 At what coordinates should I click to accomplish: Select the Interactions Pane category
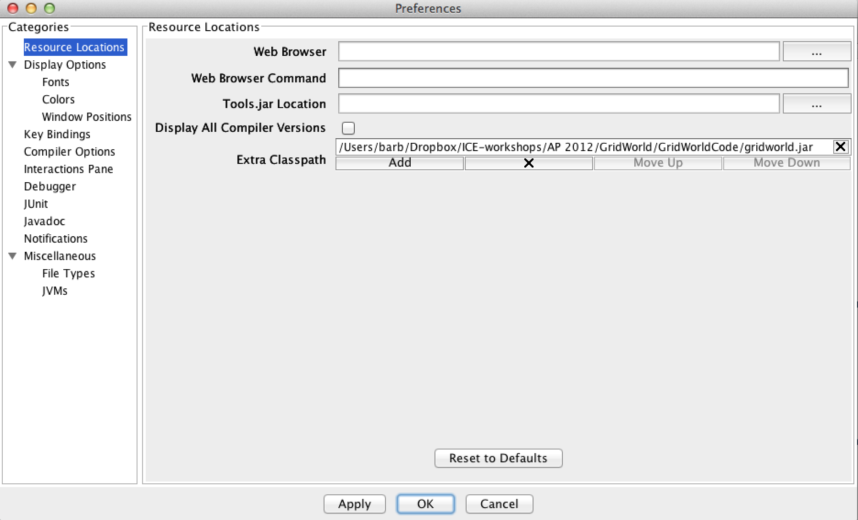click(x=68, y=169)
